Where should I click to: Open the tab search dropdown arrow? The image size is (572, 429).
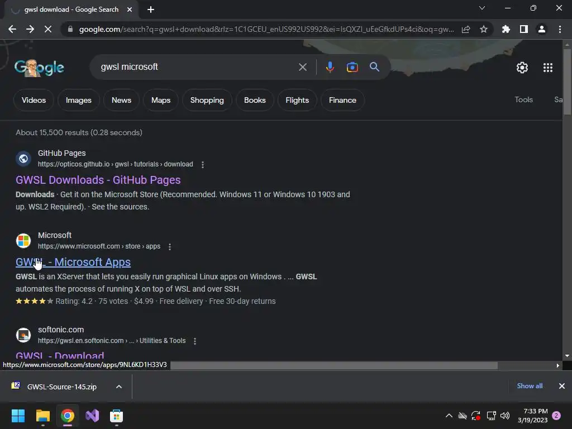pos(482,8)
